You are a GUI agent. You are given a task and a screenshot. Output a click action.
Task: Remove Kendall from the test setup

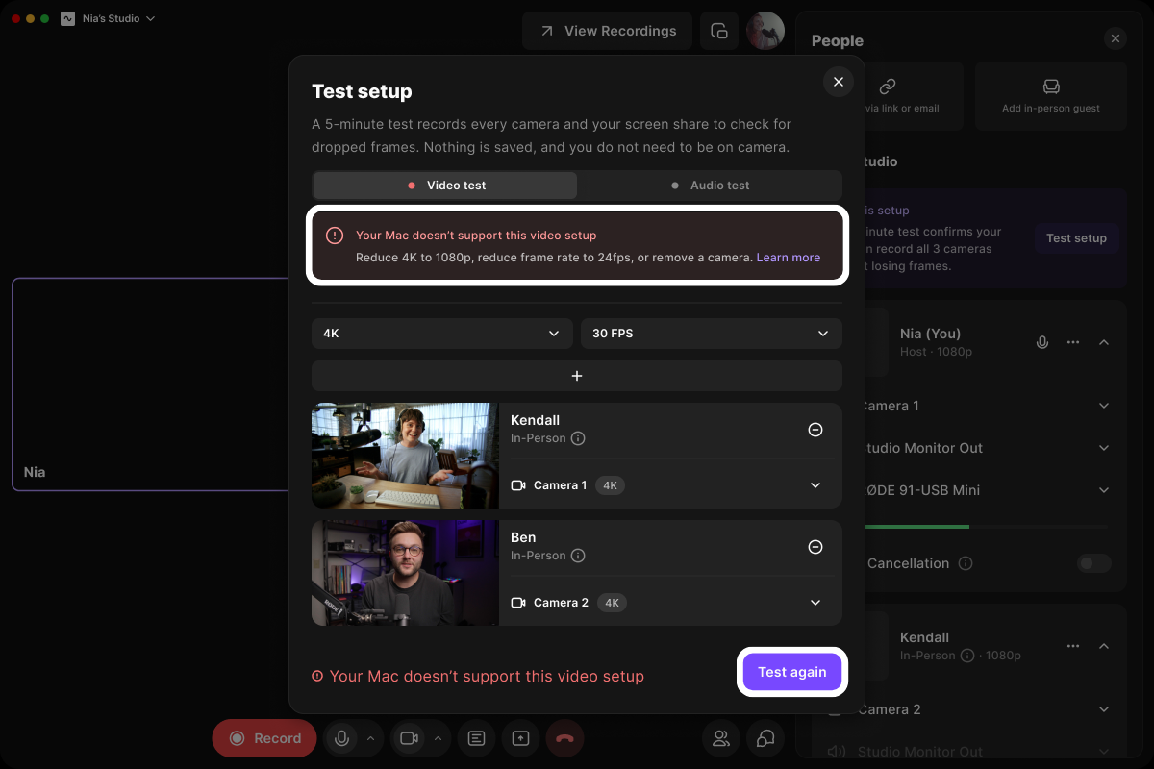point(815,430)
